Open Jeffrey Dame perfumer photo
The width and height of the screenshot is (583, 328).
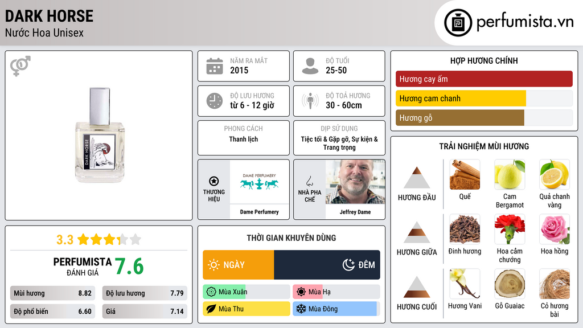355,182
